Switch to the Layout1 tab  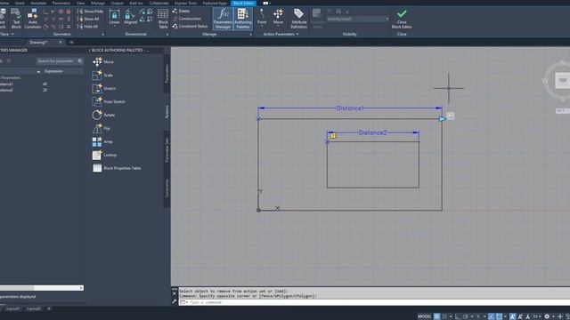point(13,308)
